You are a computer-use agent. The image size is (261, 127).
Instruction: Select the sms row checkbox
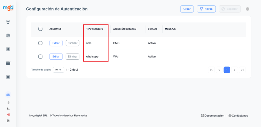(x=40, y=43)
